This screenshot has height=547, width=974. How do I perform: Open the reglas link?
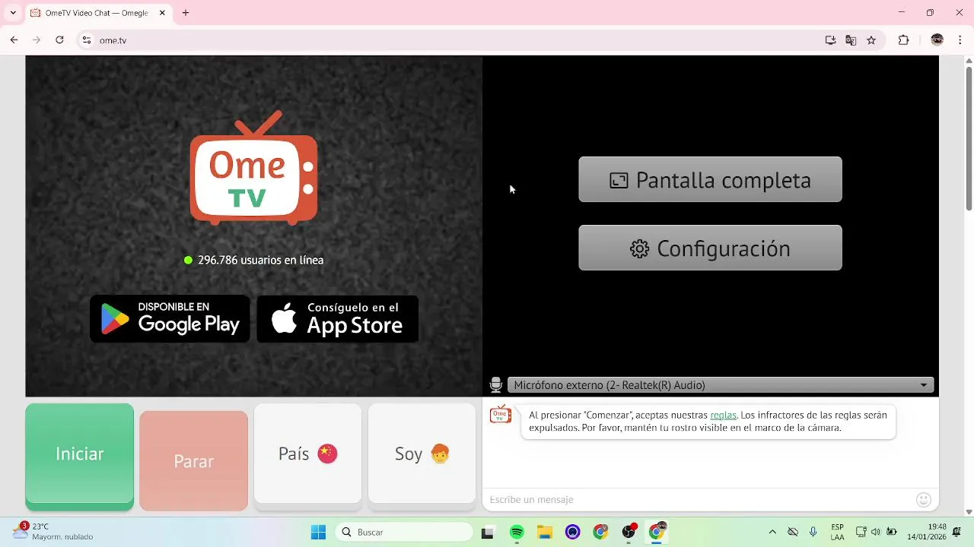coord(723,416)
